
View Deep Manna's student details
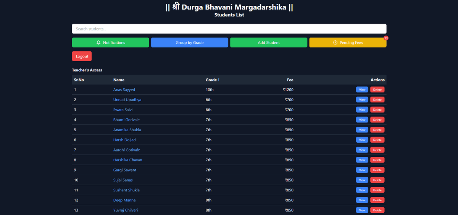tap(362, 200)
